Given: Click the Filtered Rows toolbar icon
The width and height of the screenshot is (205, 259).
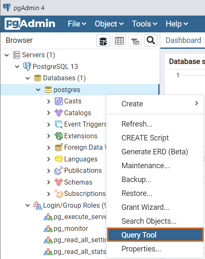Looking at the screenshot, I should [135, 40].
